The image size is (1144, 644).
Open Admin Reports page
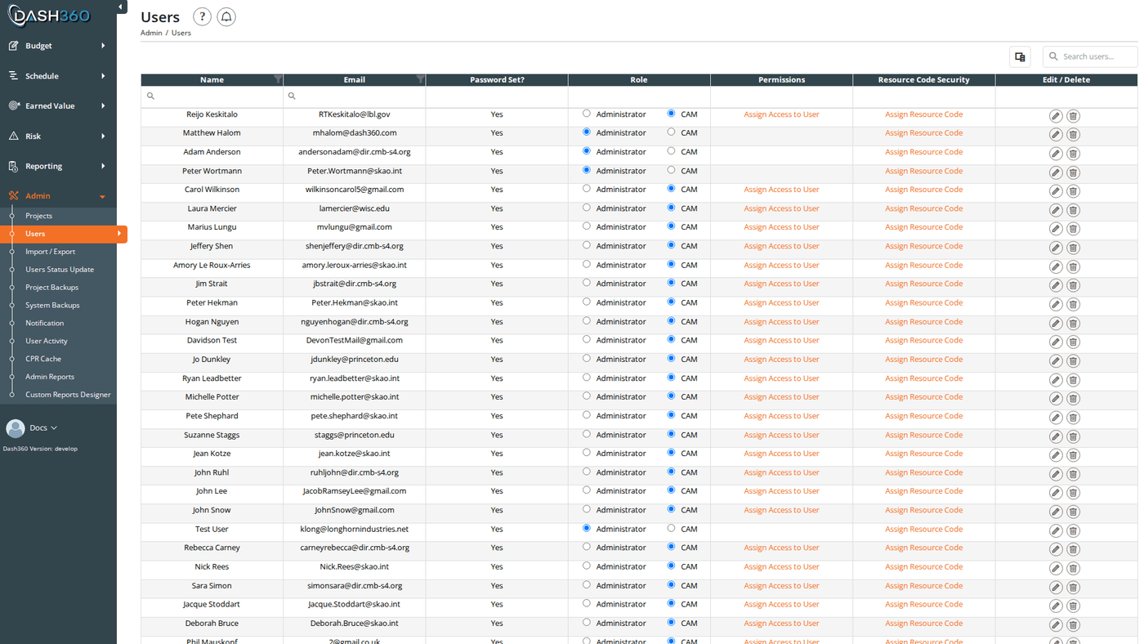[x=50, y=377]
